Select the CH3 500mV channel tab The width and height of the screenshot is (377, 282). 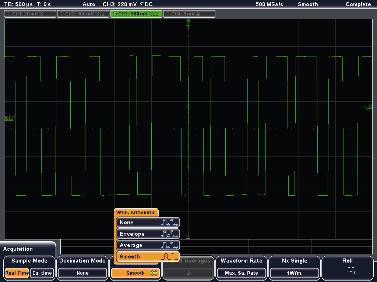[135, 14]
